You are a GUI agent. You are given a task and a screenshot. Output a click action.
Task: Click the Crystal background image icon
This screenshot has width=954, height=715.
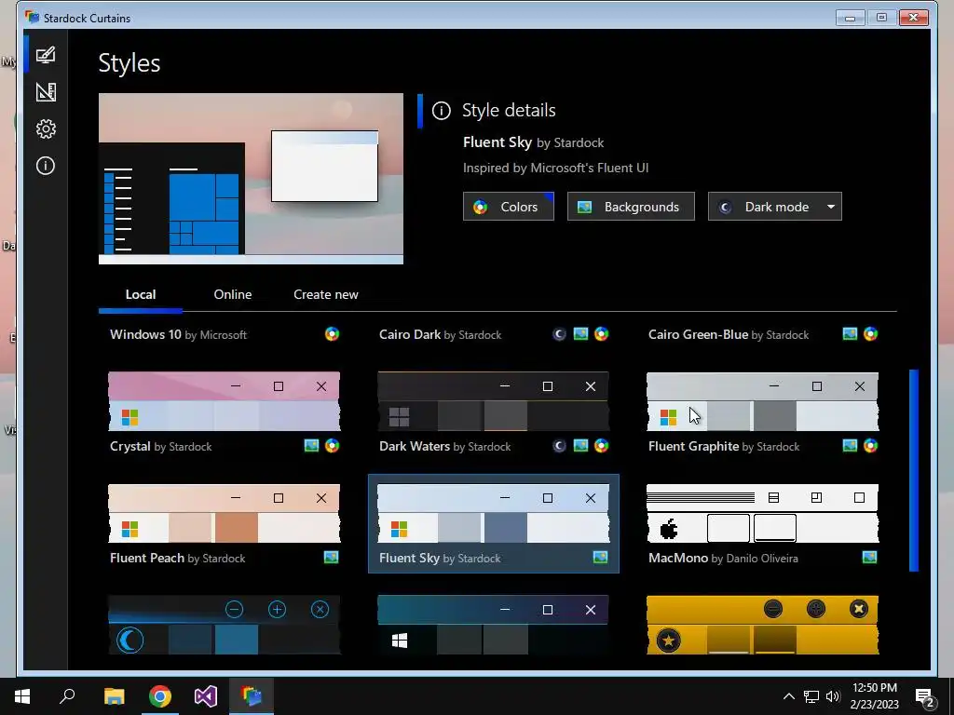click(311, 446)
